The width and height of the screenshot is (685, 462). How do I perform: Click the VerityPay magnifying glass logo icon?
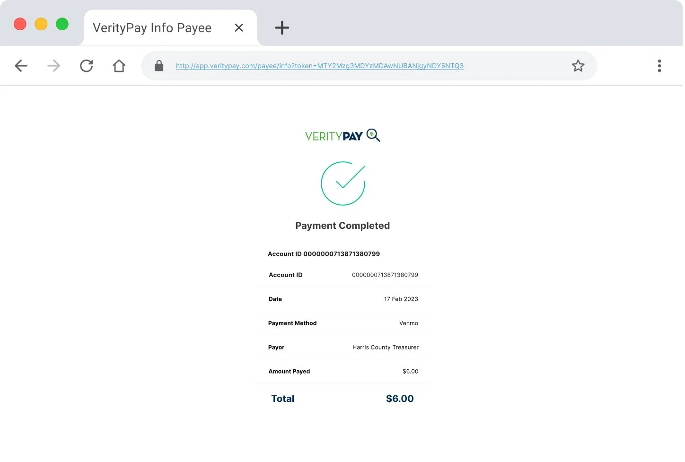[373, 135]
